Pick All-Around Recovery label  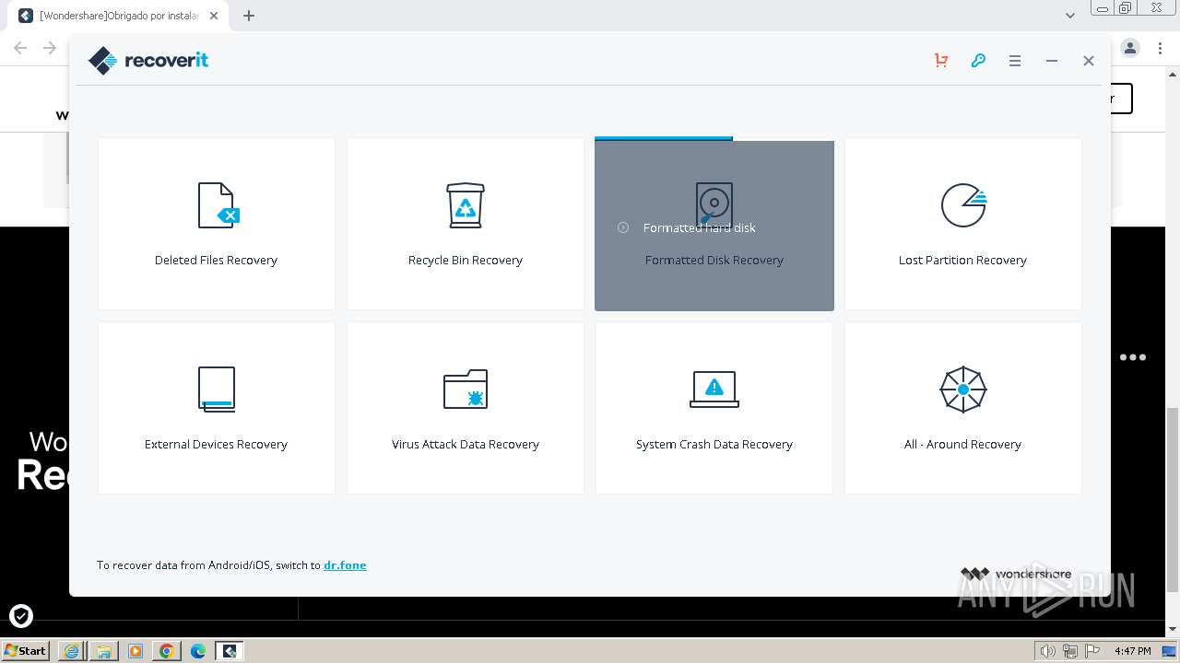962,445
